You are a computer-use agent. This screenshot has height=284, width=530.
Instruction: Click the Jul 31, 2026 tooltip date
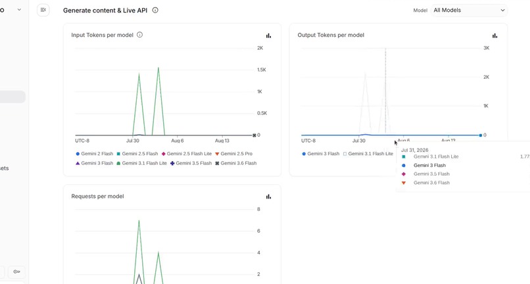(x=415, y=150)
